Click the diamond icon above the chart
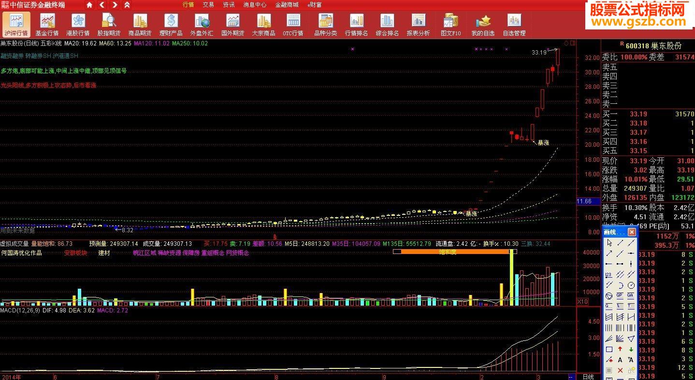695x380 pixels. coord(566,43)
